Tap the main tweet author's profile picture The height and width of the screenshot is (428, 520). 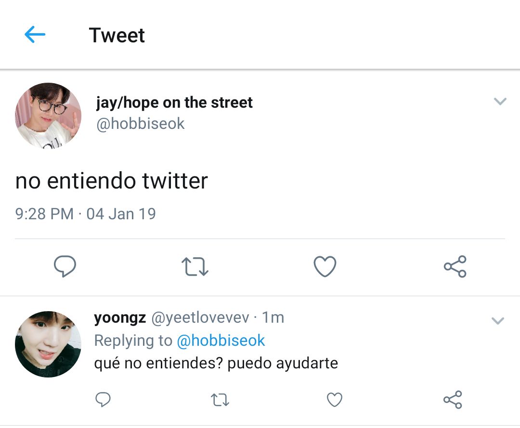click(48, 115)
